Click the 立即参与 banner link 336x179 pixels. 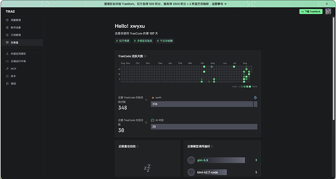tap(219, 4)
